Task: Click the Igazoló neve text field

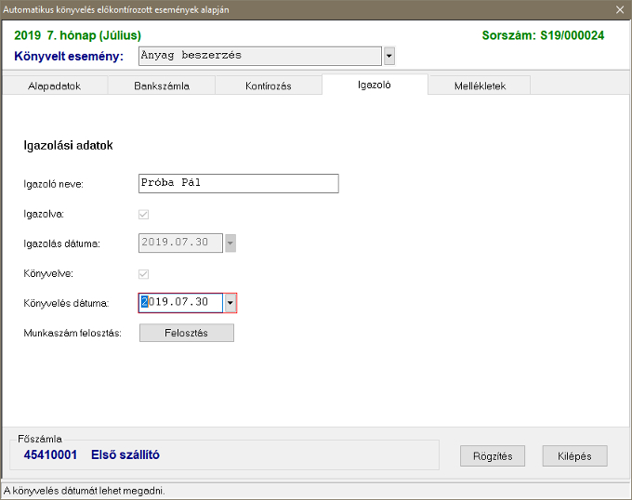Action: tap(238, 183)
